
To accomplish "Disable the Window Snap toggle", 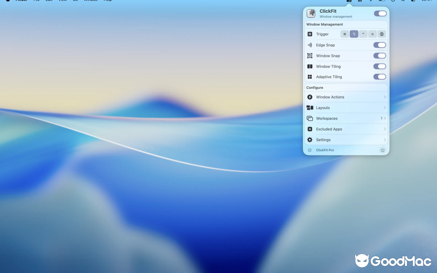I will [380, 56].
